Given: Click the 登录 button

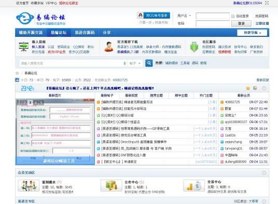Looking at the screenshot, I should point(241,23).
